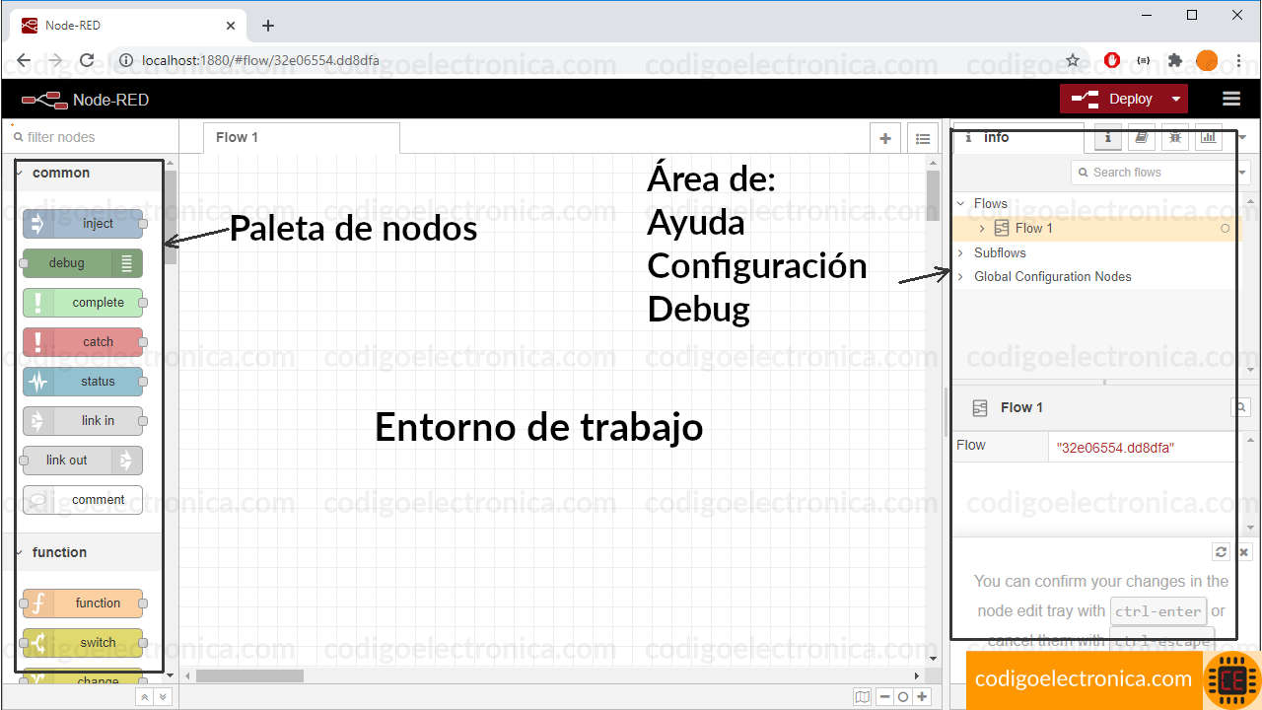Open the main hamburger menu
Screen dimensions: 1262x710
pos(1230,99)
